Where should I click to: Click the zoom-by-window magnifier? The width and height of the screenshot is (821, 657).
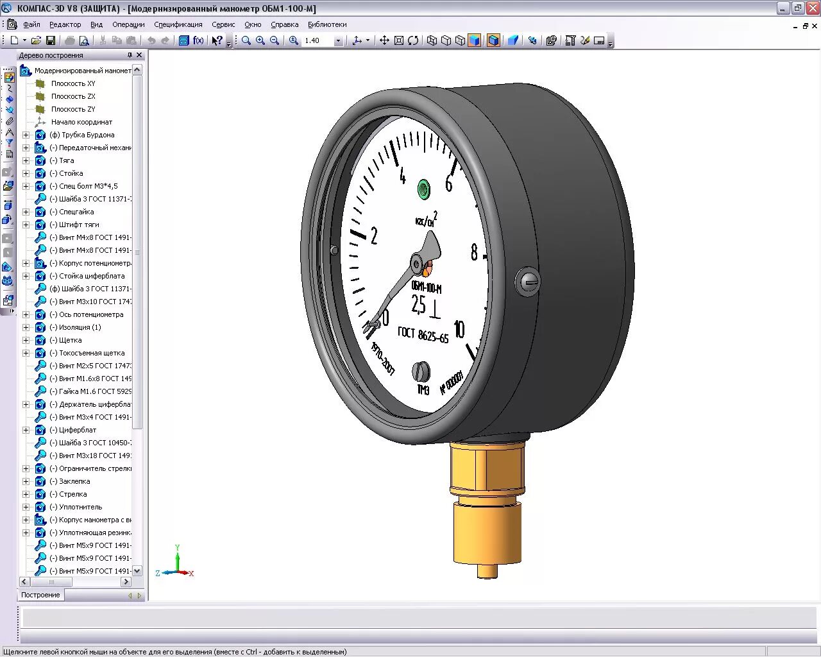tap(246, 40)
